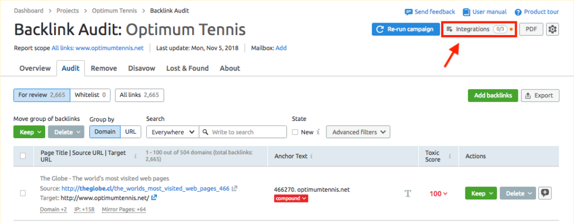The height and width of the screenshot is (223, 574).
Task: Show All links 2,665
Action: click(140, 95)
